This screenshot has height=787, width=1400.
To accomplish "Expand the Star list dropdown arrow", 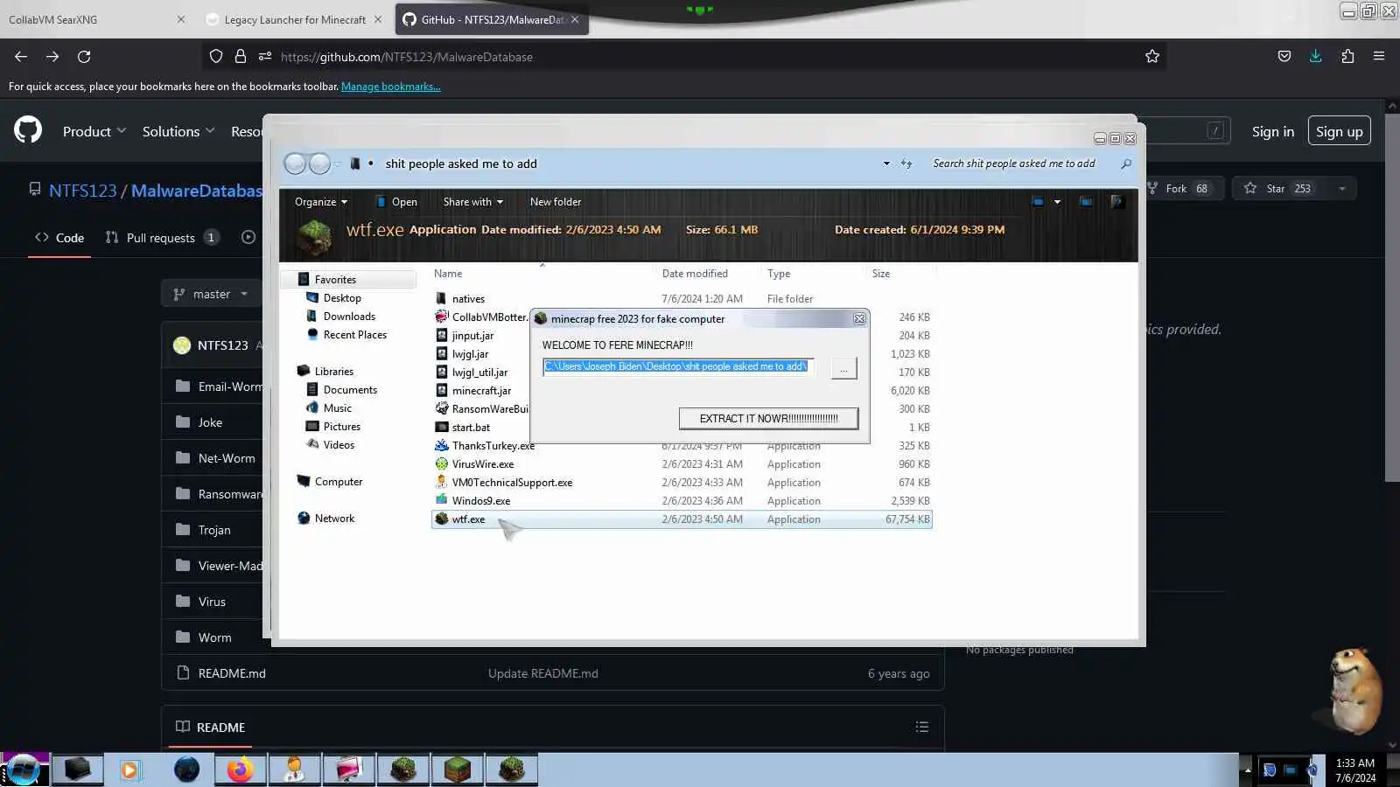I will coord(1341,188).
